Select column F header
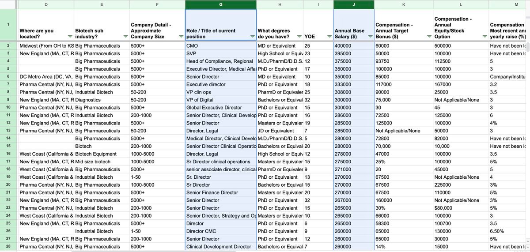Screen dimensions: 530x252 tap(157, 5)
